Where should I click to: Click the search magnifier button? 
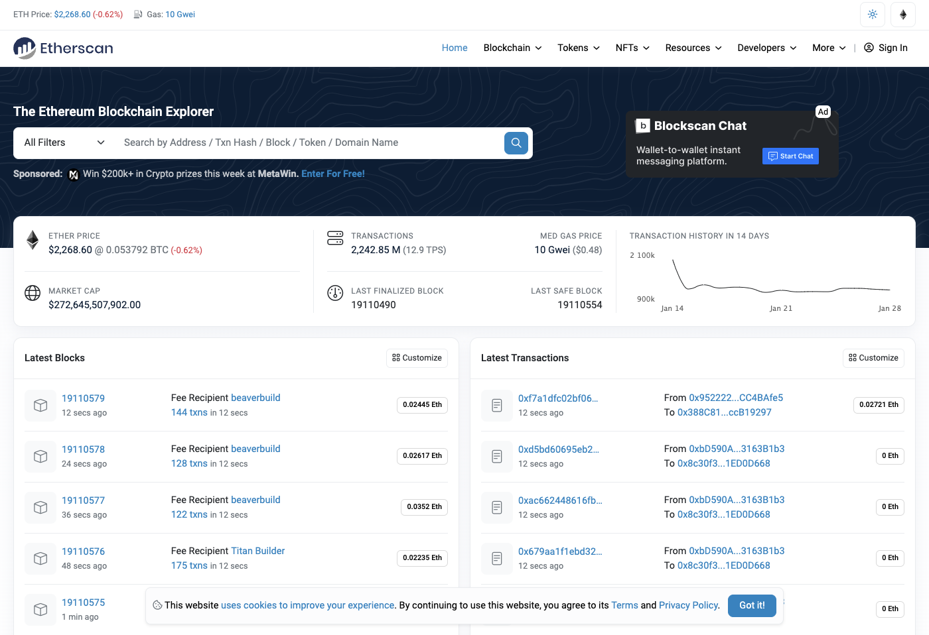point(516,143)
